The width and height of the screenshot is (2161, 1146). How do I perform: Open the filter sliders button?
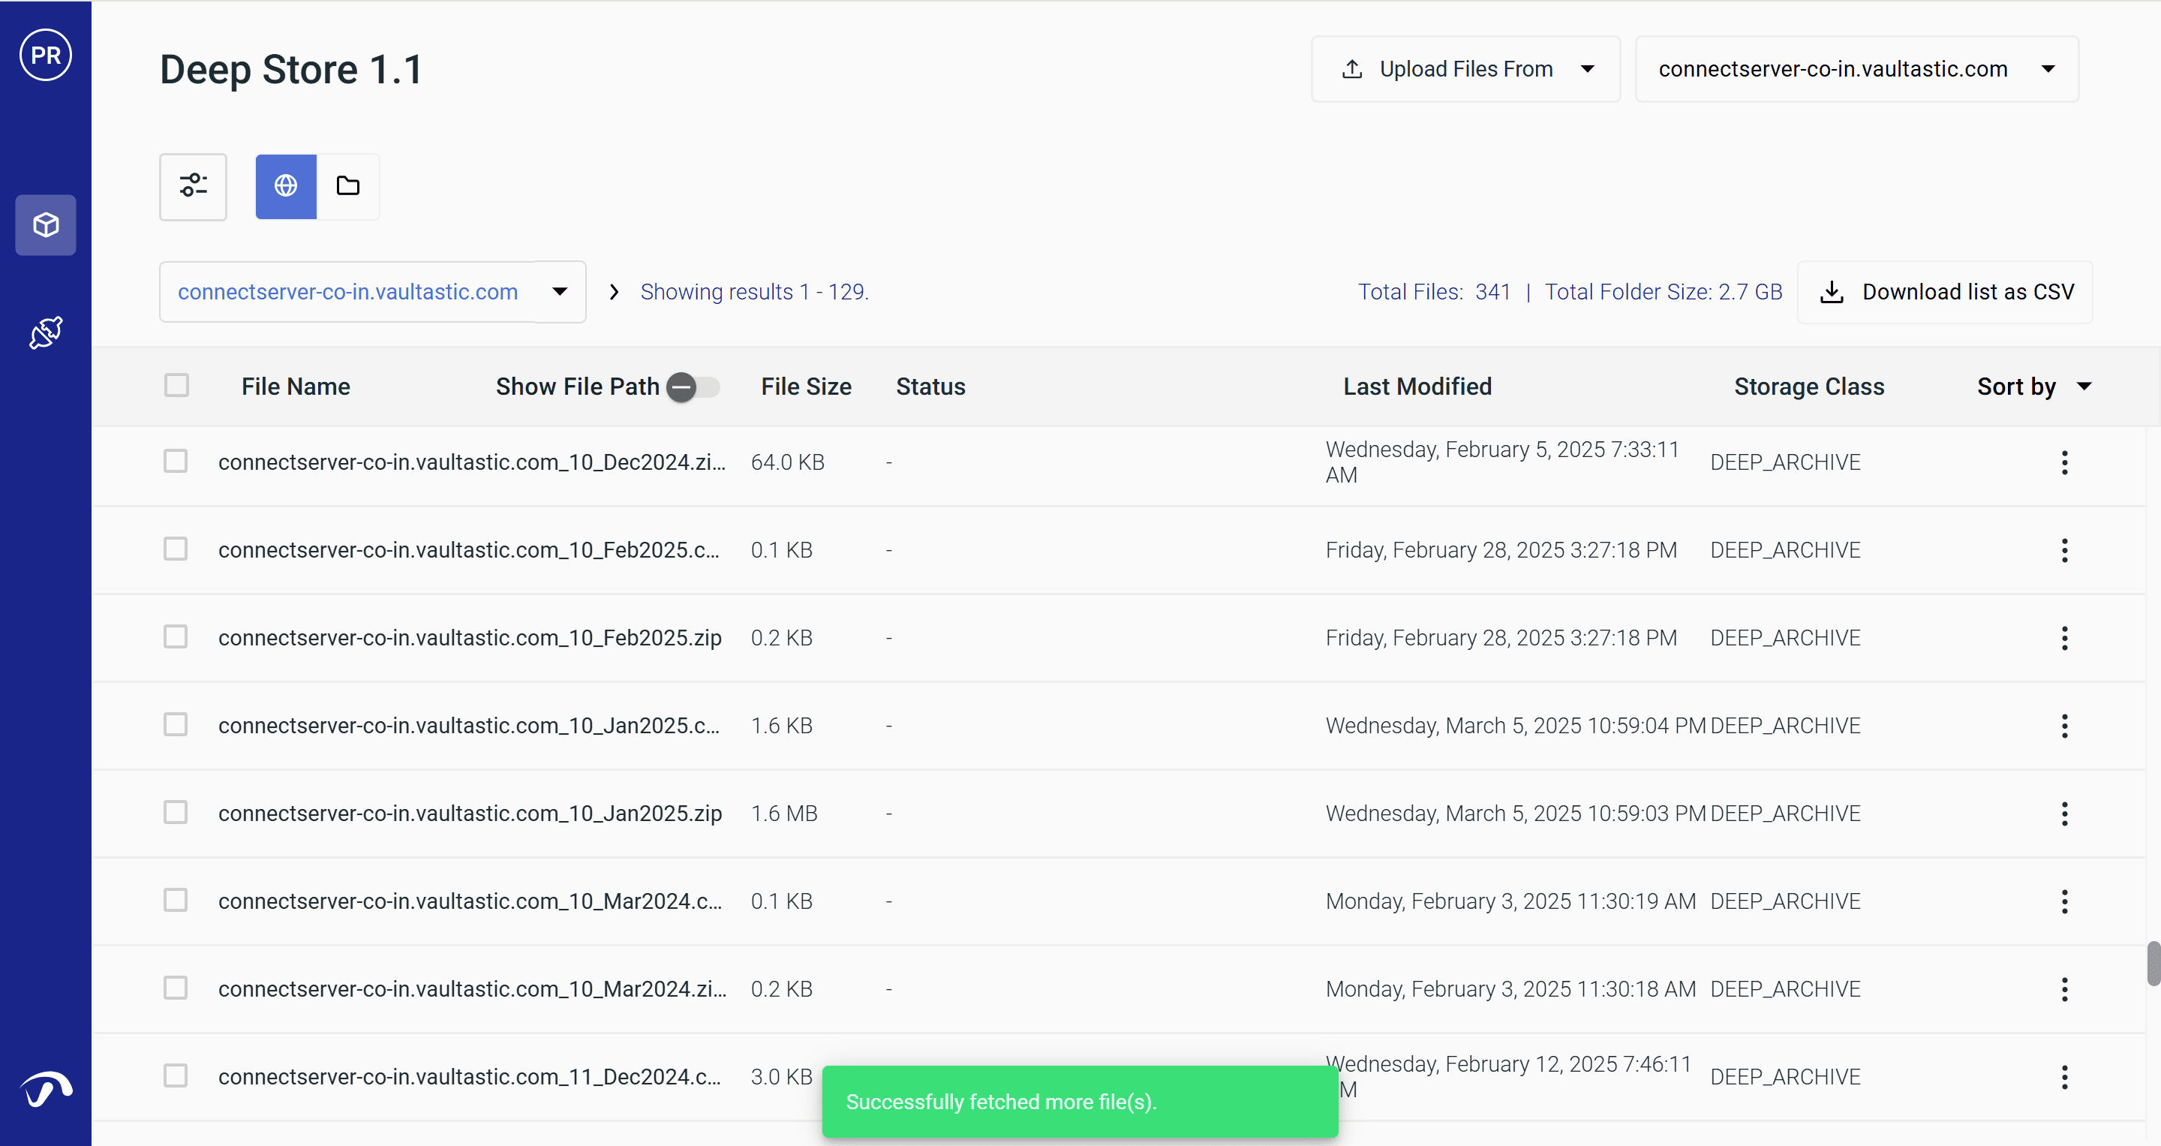193,186
